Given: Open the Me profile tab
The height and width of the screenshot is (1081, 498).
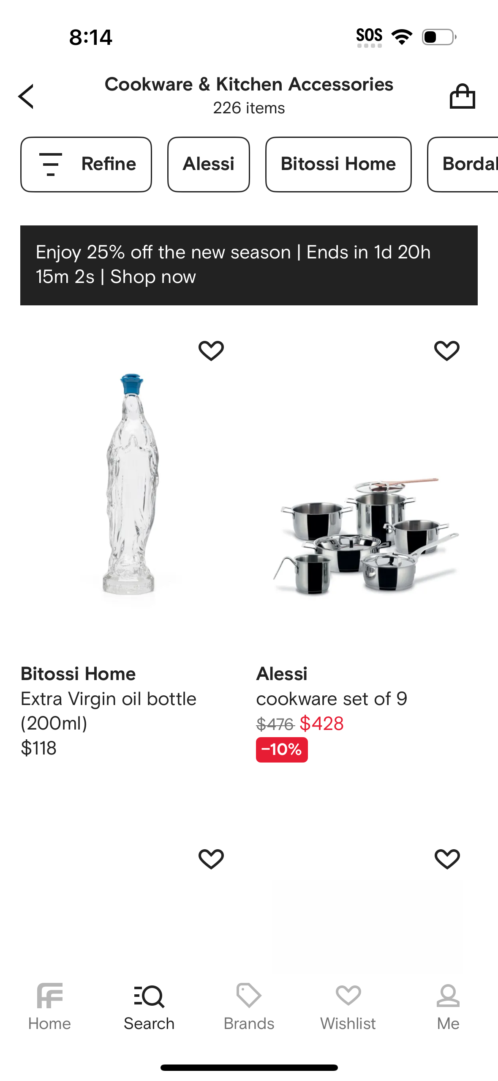Looking at the screenshot, I should [x=448, y=1007].
